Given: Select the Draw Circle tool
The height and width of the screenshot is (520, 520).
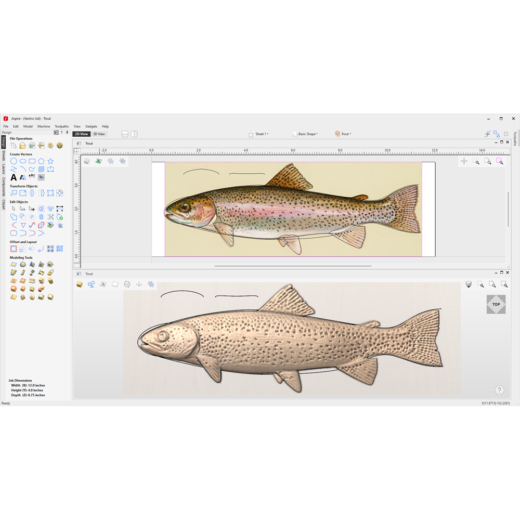Looking at the screenshot, I should point(14,161).
